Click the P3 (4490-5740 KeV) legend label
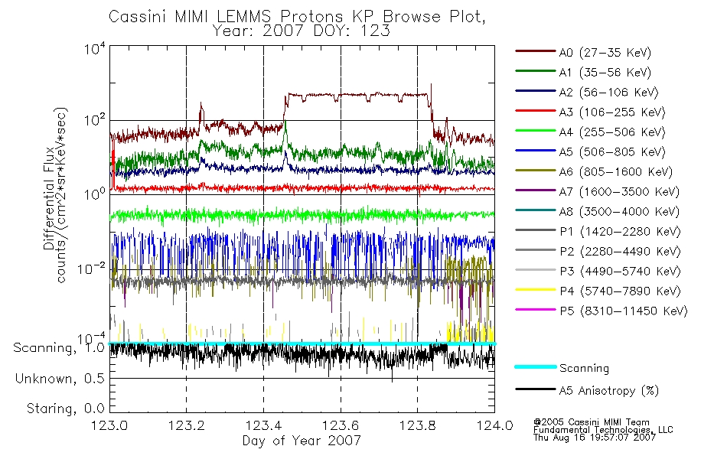 pos(620,272)
